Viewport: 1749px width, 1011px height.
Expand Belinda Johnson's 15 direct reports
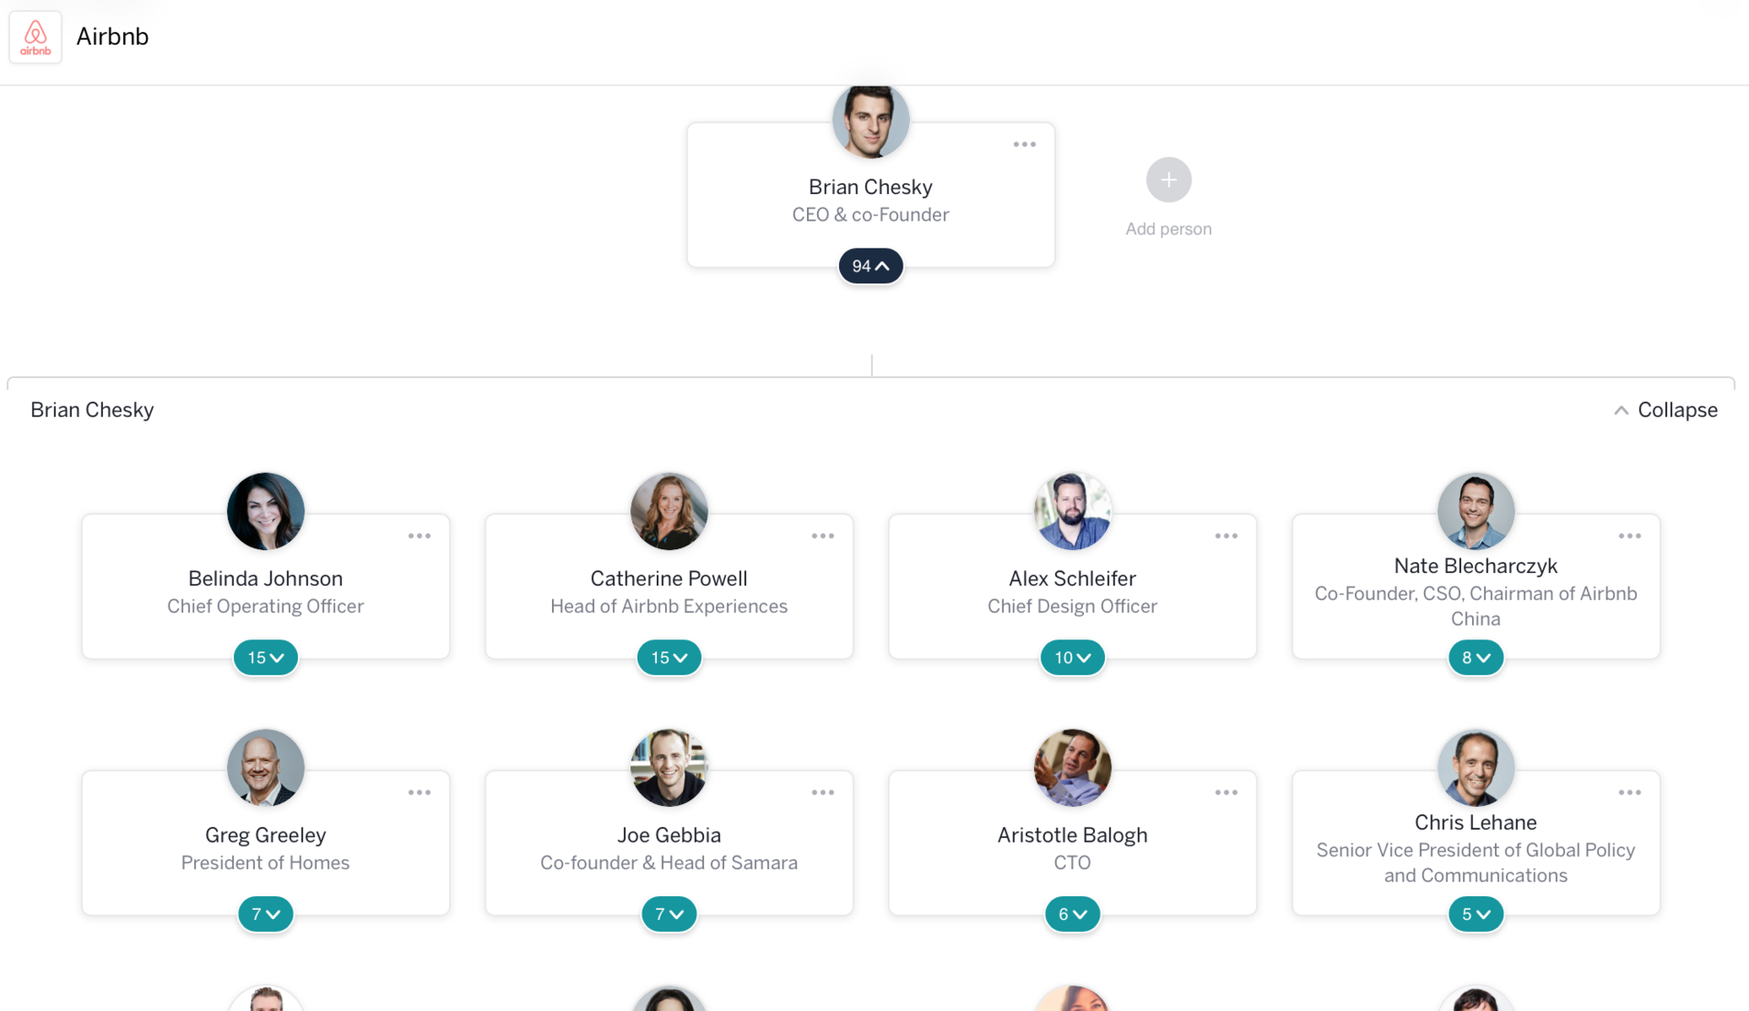pos(265,658)
